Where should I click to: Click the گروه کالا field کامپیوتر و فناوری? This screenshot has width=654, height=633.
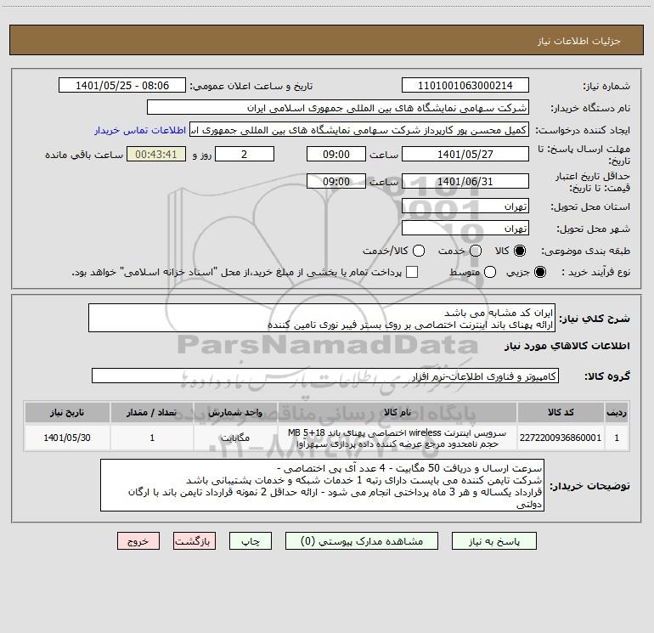[x=325, y=376]
